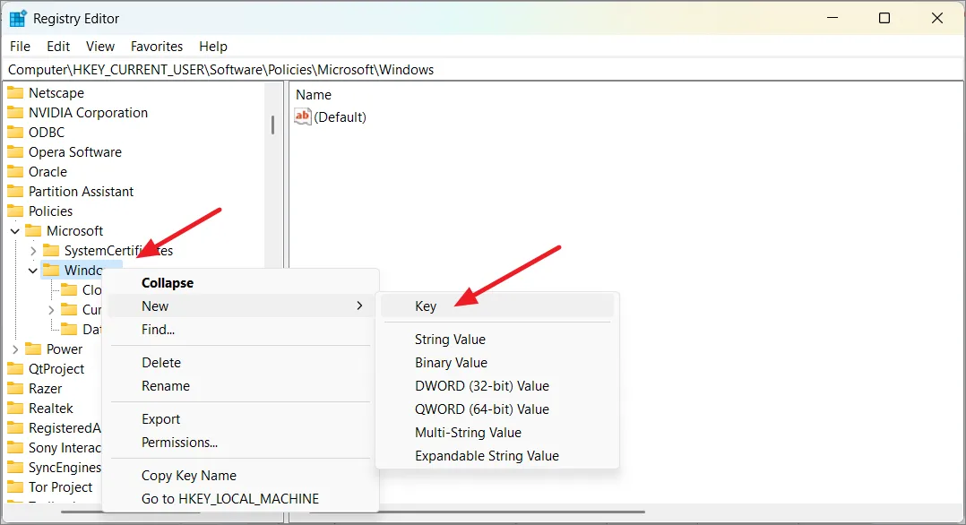Click Permissions... in the context menu
The image size is (966, 525).
179,443
